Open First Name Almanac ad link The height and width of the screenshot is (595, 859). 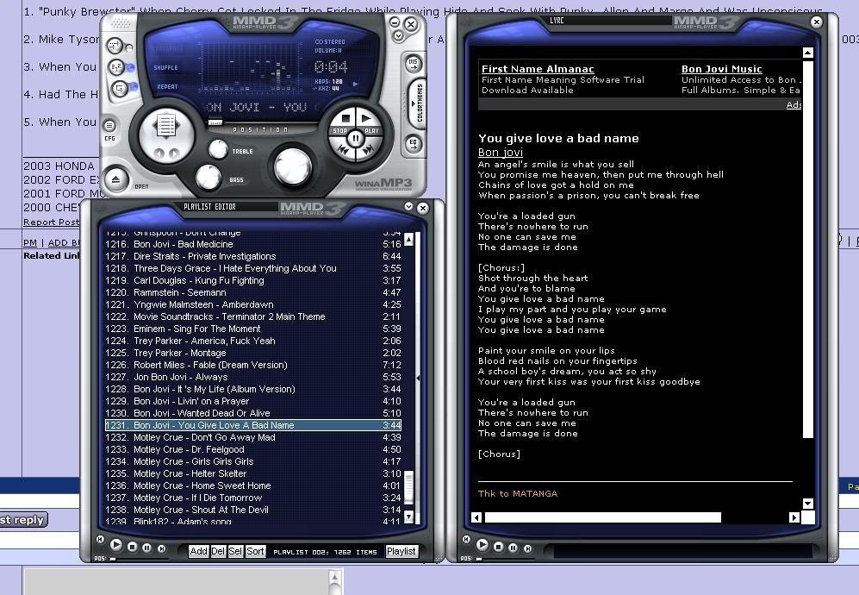click(x=538, y=69)
